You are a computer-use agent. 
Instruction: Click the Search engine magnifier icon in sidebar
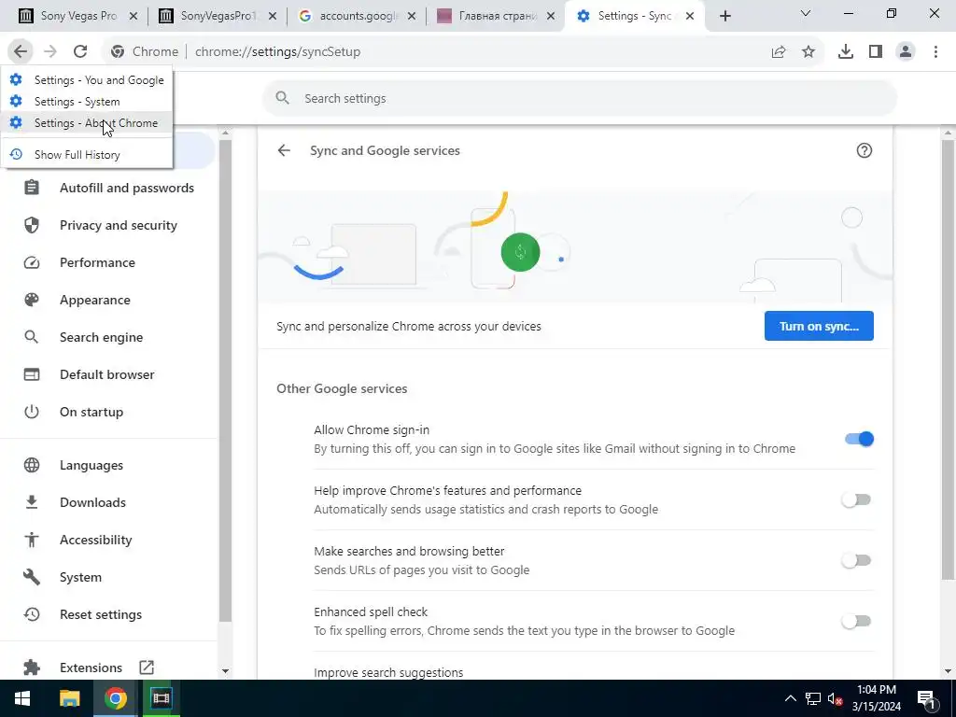(x=32, y=337)
